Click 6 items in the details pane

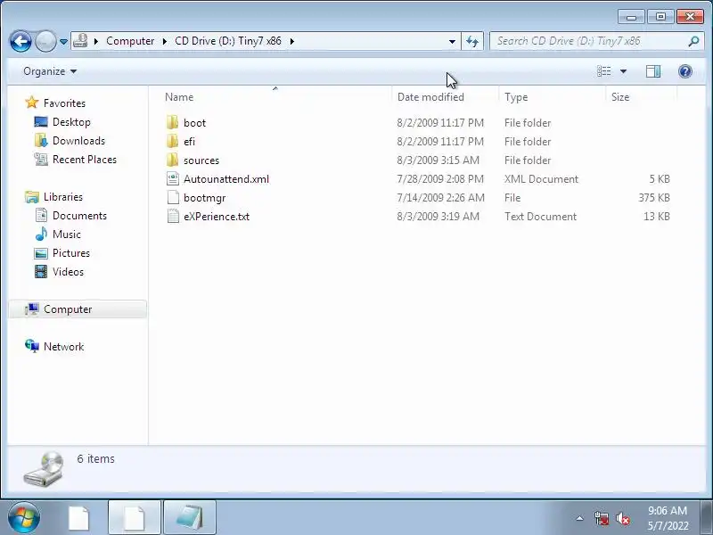95,458
